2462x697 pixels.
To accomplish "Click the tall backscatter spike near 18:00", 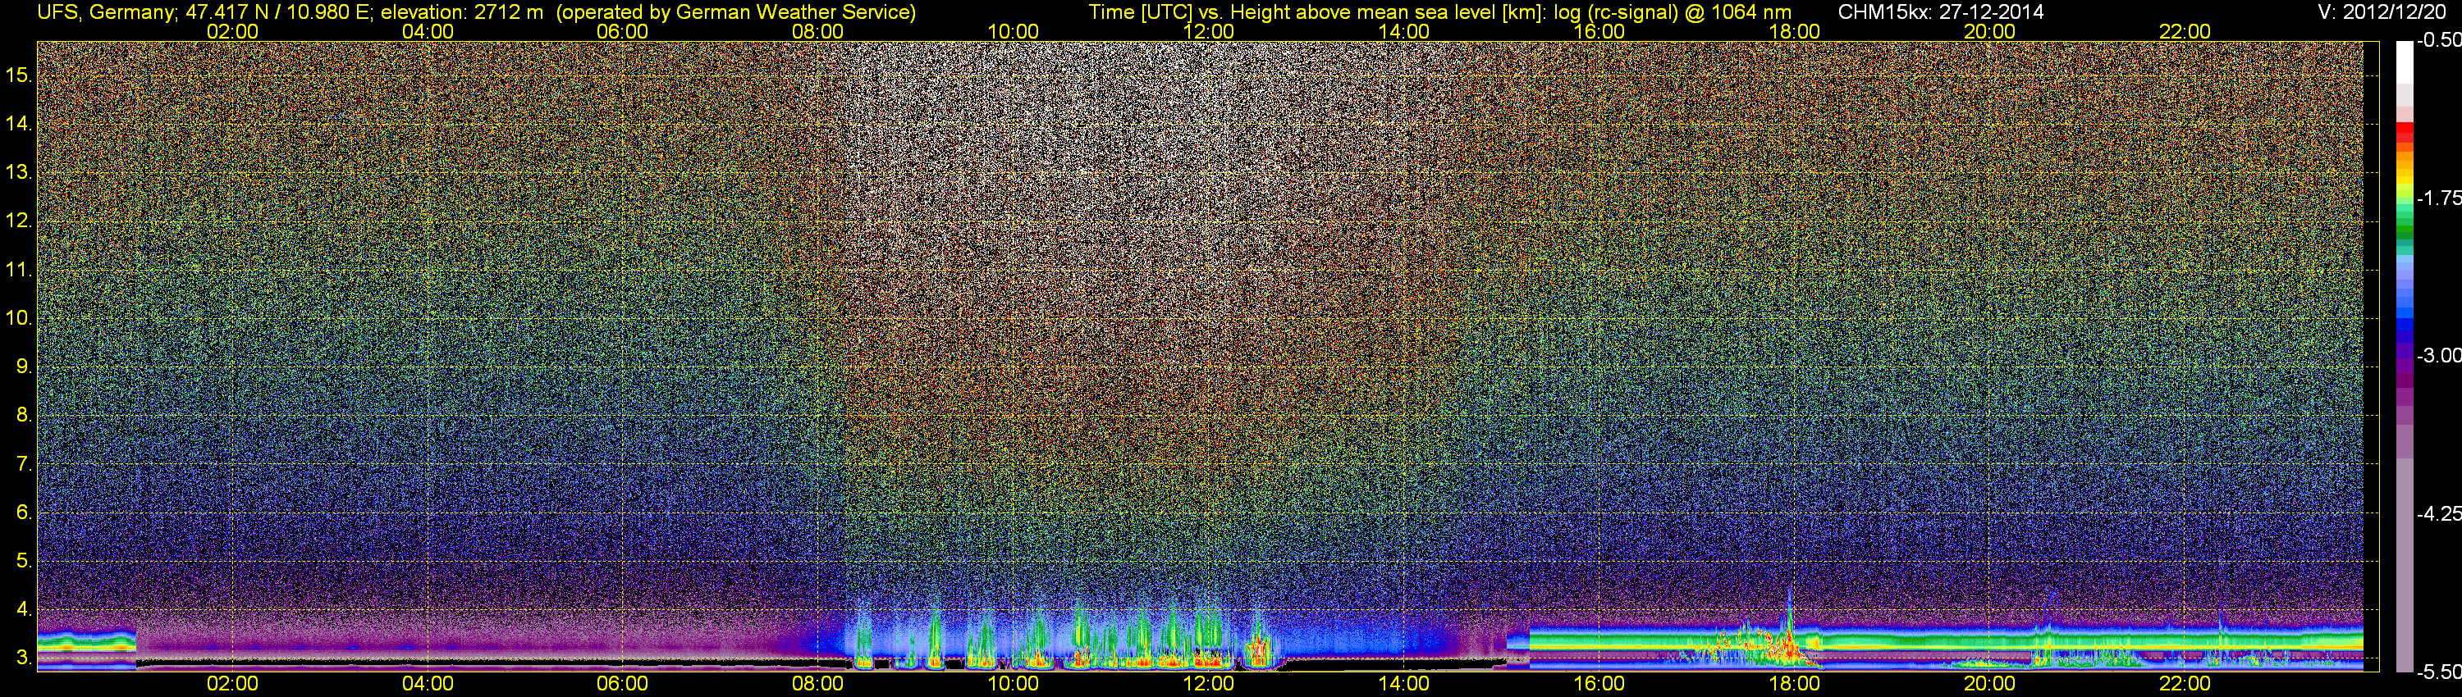I will [1788, 626].
